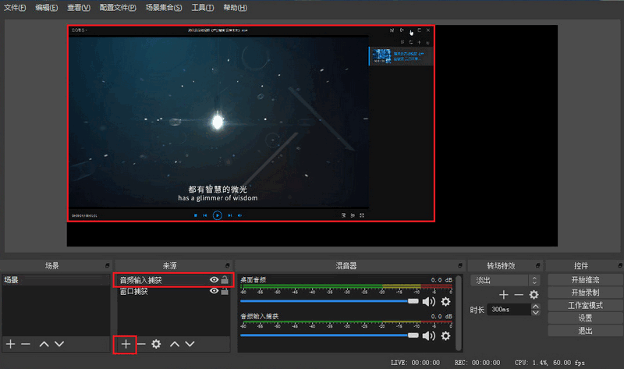Screen dimensions: 624x369
Task: Add a new source with the plus icon
Action: coord(125,343)
